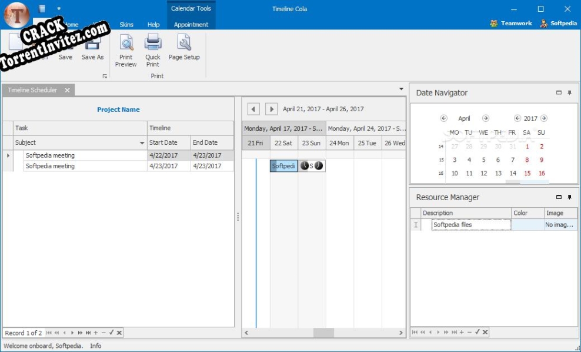Pin the Date Navigator panel
Image resolution: width=581 pixels, height=352 pixels.
click(570, 92)
